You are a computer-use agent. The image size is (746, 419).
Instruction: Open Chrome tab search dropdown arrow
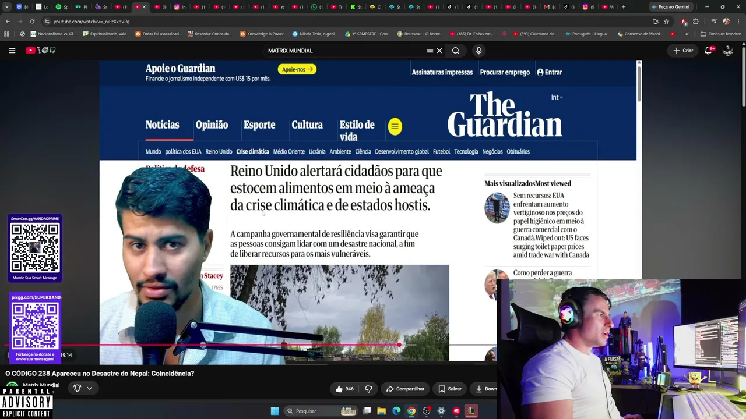click(x=6, y=7)
